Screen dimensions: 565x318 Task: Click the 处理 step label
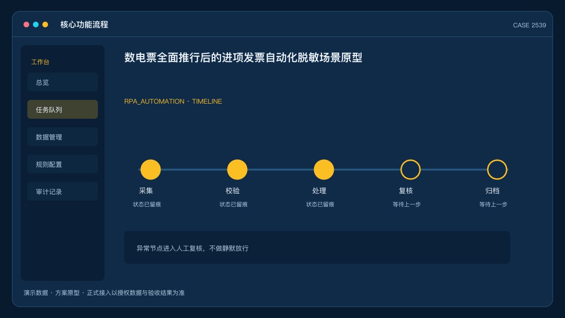(319, 191)
